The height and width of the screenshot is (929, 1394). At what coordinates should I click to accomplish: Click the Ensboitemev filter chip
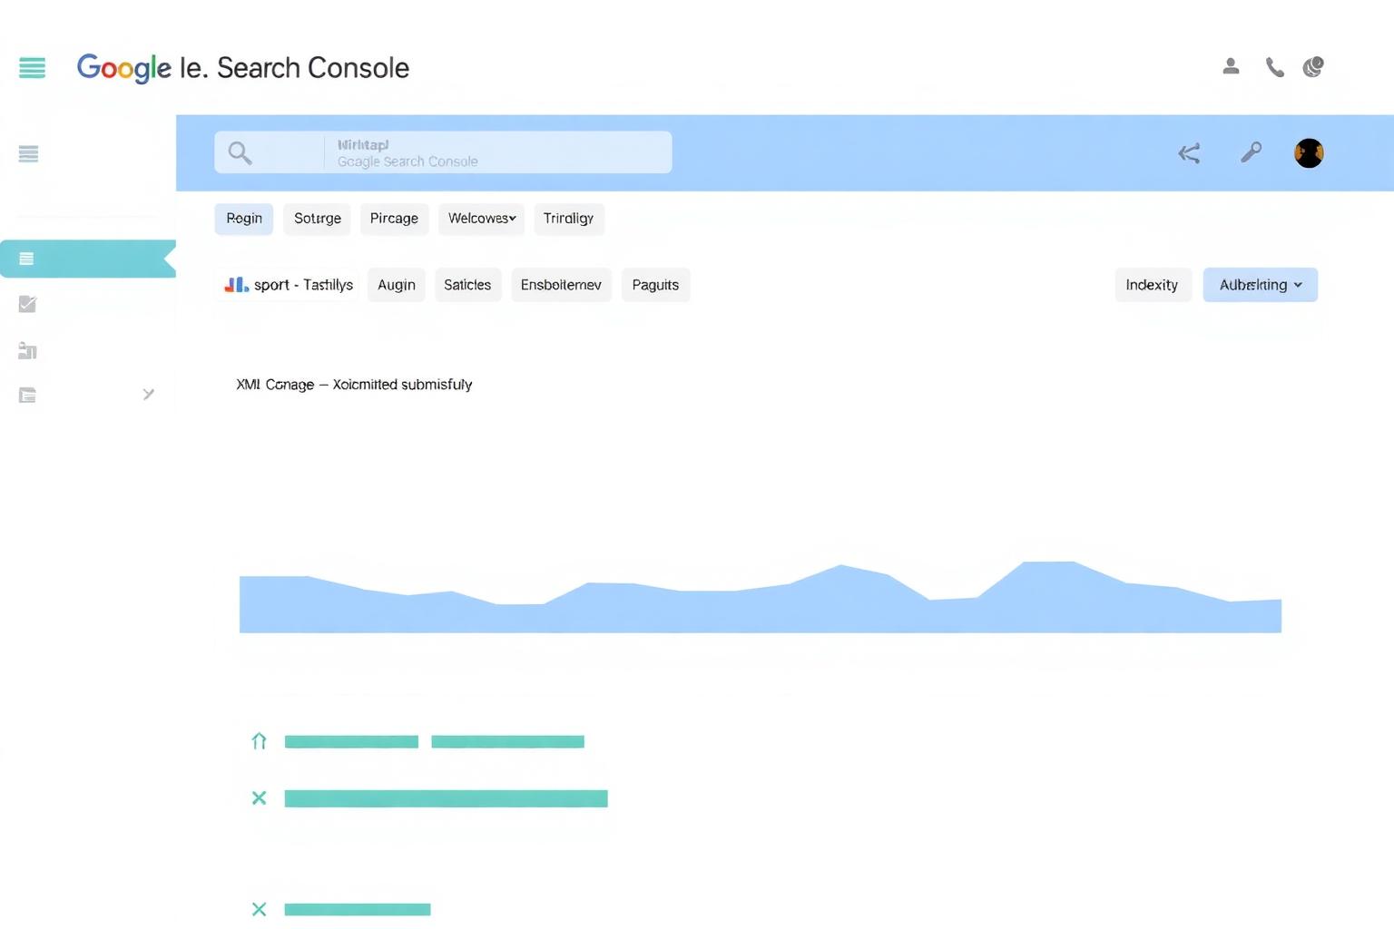click(x=561, y=285)
